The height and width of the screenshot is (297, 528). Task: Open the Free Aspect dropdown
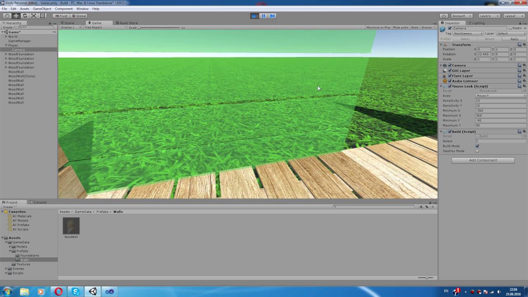105,27
